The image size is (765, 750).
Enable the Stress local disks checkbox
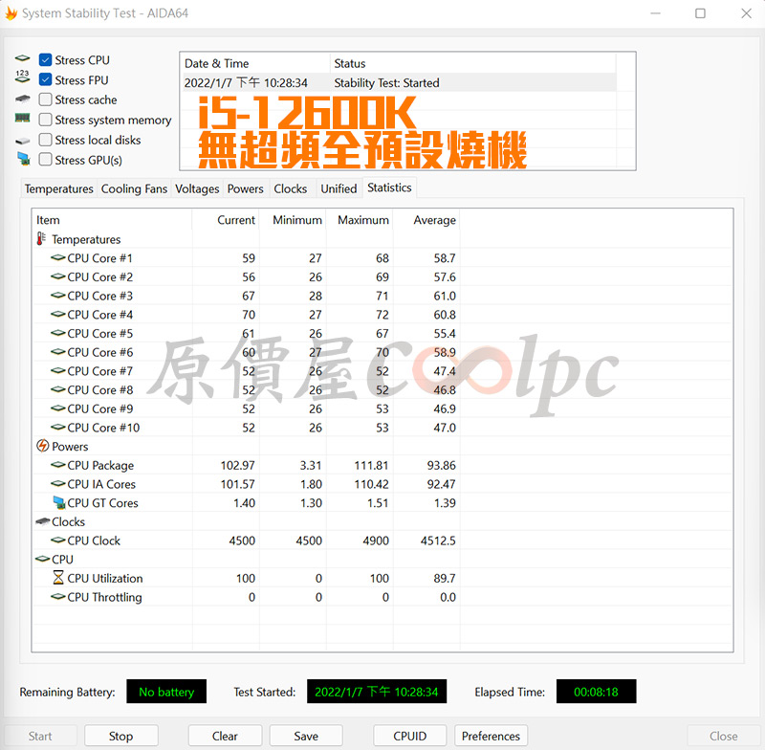(x=45, y=140)
